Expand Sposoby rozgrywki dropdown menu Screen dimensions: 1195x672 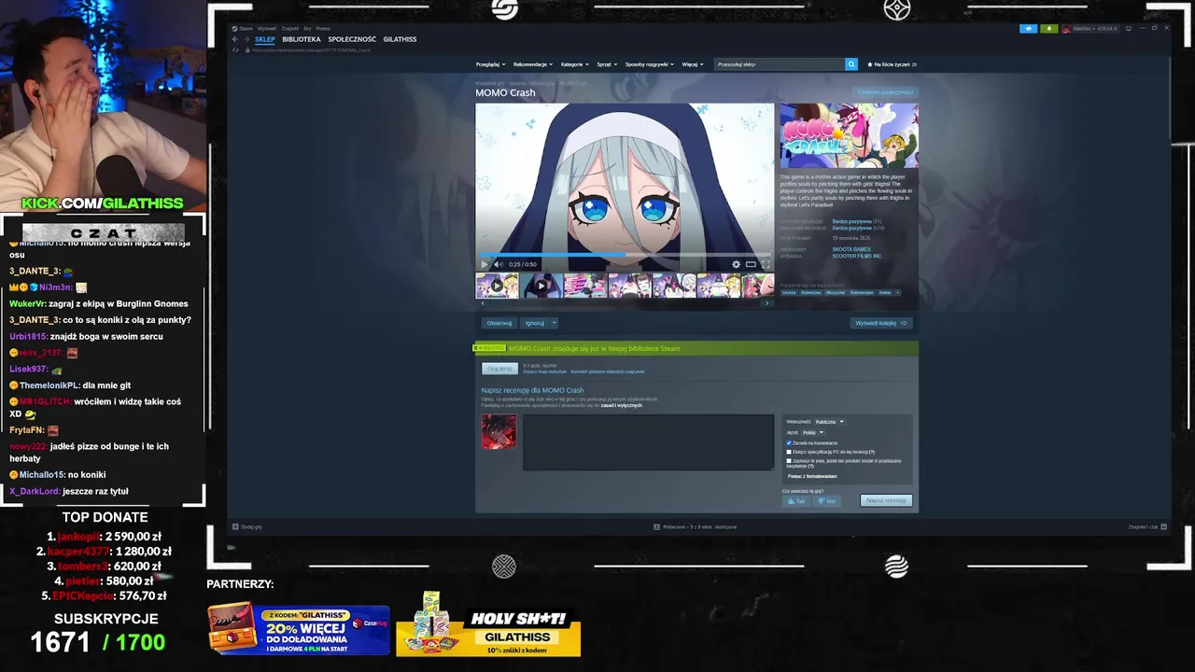[650, 64]
